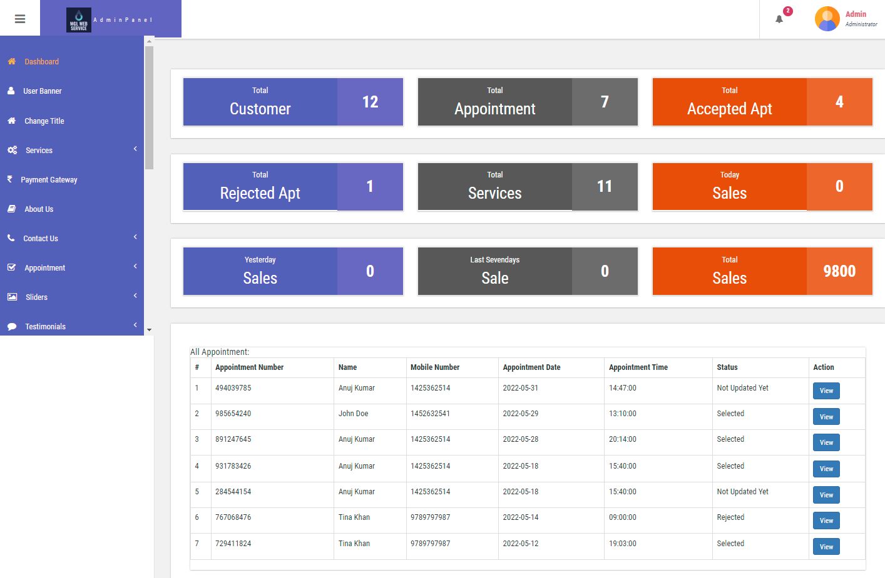Viewport: 885px width, 578px height.
Task: Open the notification bell with 2 alerts
Action: click(779, 19)
